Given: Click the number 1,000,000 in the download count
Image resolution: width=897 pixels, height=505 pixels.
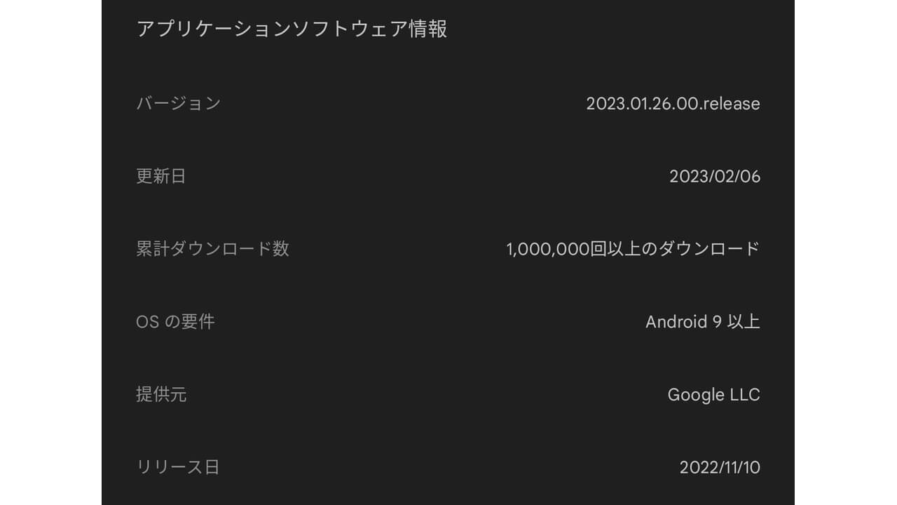Looking at the screenshot, I should point(548,249).
